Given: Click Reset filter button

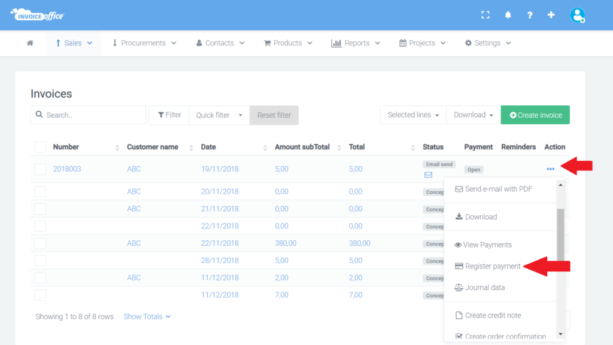Looking at the screenshot, I should point(274,115).
